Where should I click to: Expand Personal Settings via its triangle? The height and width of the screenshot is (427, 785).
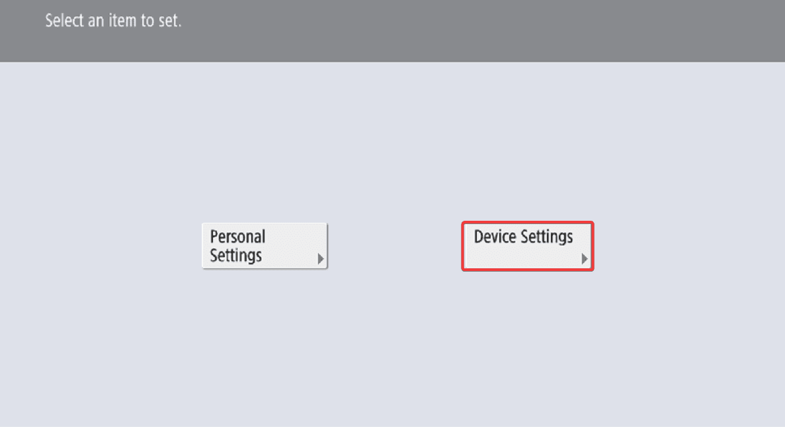point(320,259)
